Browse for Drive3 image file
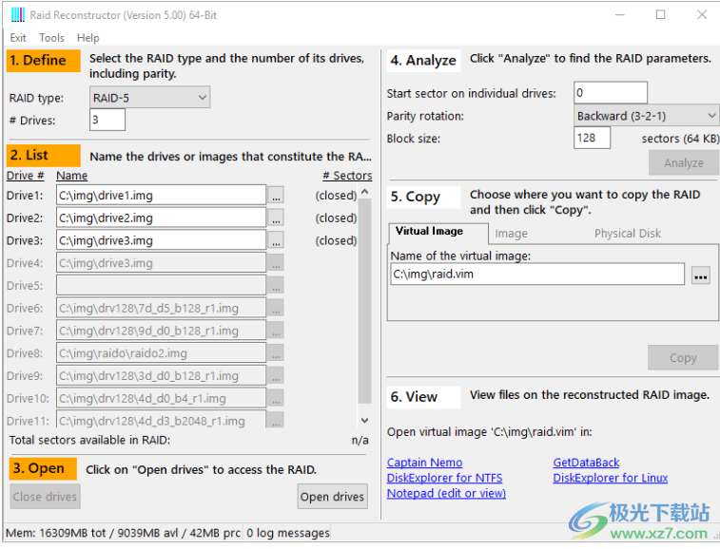The image size is (720, 549). click(x=276, y=240)
